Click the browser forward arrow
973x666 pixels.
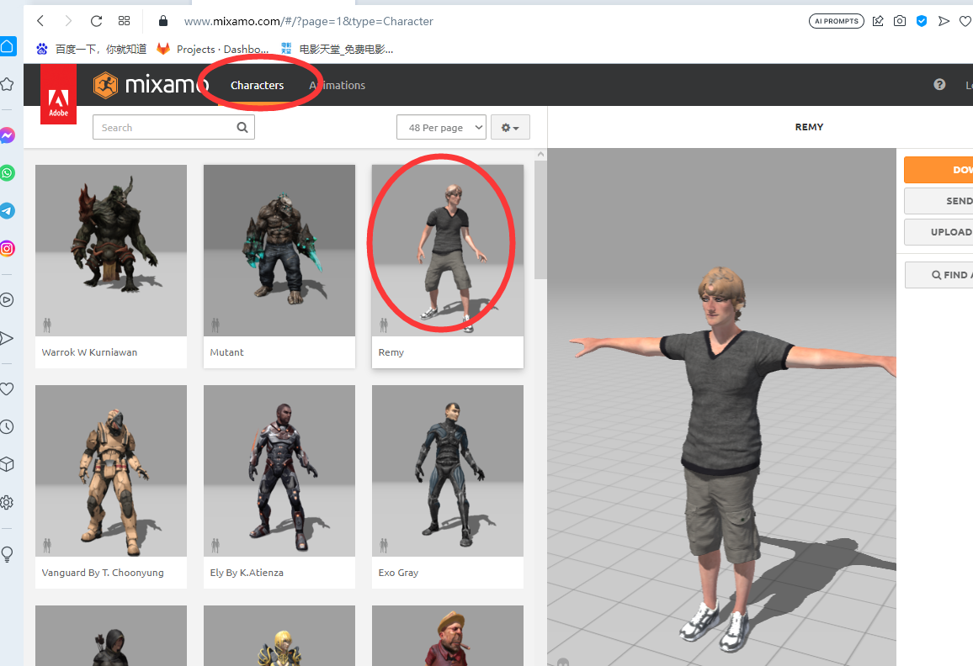[68, 21]
